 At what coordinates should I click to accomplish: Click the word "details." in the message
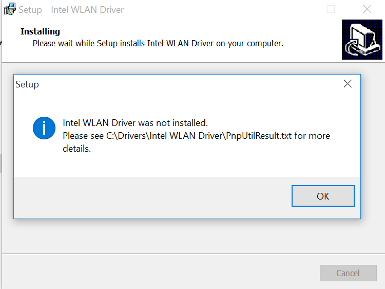pyautogui.click(x=76, y=149)
